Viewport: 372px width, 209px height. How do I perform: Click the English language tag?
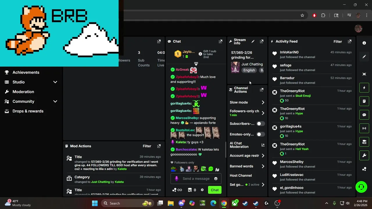click(x=249, y=70)
